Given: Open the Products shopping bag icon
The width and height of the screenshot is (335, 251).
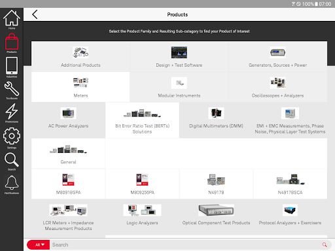Looking at the screenshot, I should pos(12,43).
